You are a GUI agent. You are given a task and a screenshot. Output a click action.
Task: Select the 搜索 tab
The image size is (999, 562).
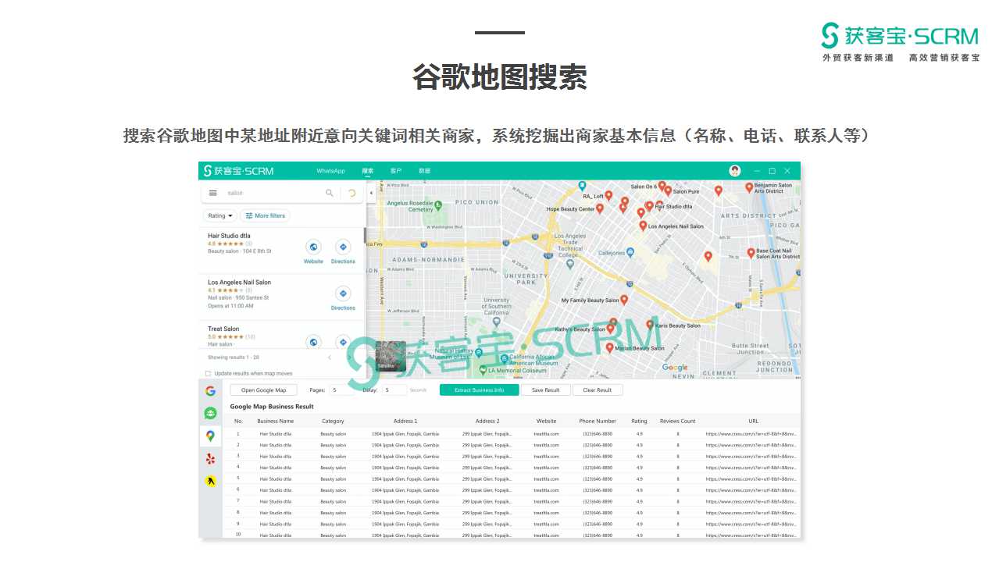click(x=368, y=171)
